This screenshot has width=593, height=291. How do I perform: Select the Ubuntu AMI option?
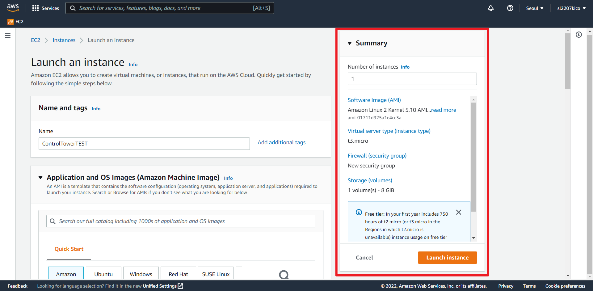click(x=103, y=274)
